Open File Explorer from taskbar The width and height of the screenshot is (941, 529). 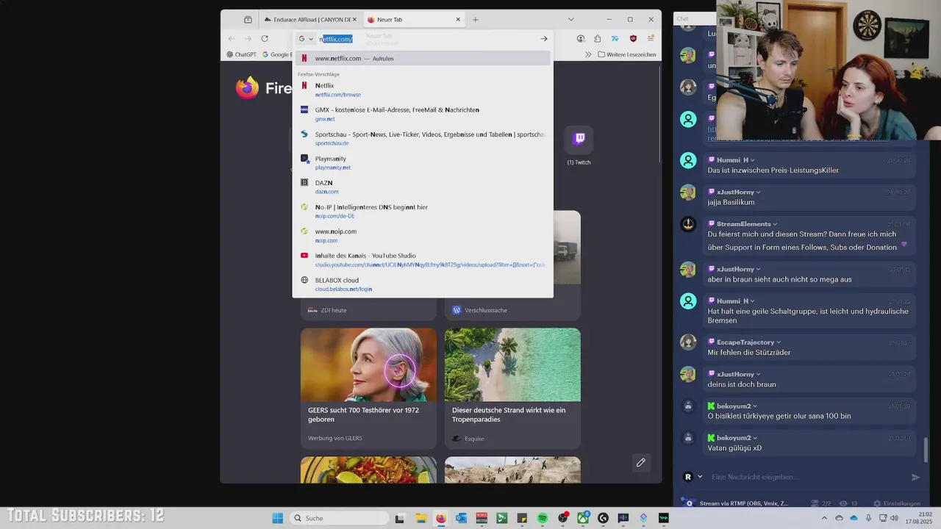tap(421, 518)
